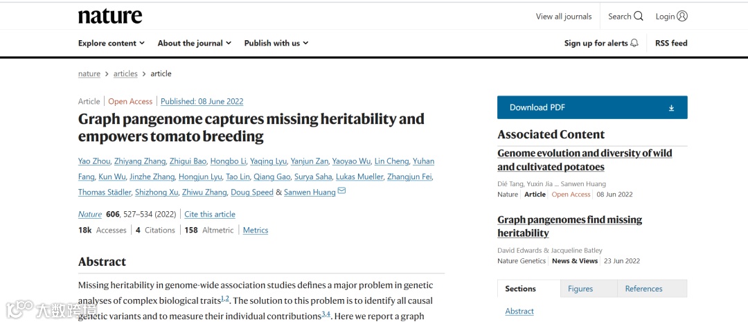Expand the Publish with us menu

(276, 43)
